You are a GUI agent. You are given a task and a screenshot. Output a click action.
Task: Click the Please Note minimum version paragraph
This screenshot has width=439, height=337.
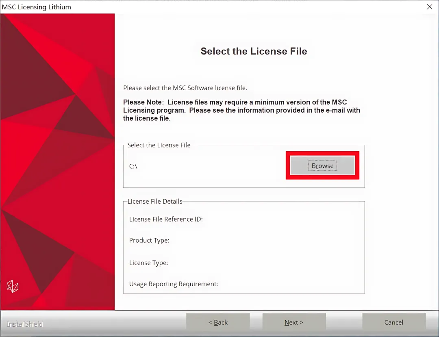click(x=241, y=110)
